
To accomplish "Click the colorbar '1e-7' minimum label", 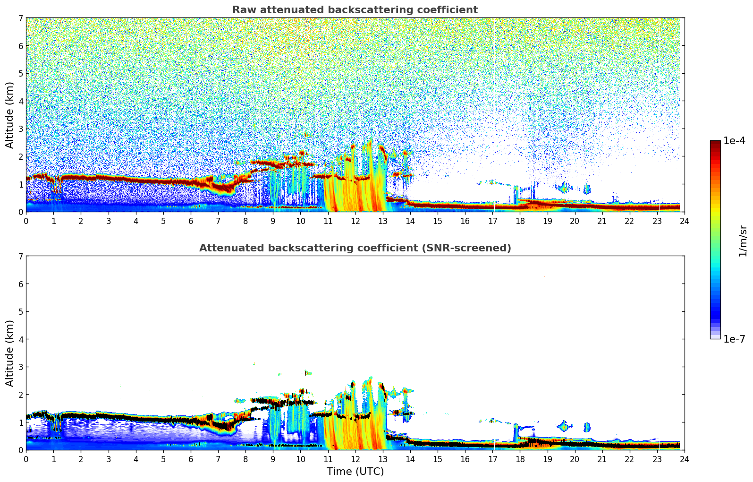I will coord(735,339).
